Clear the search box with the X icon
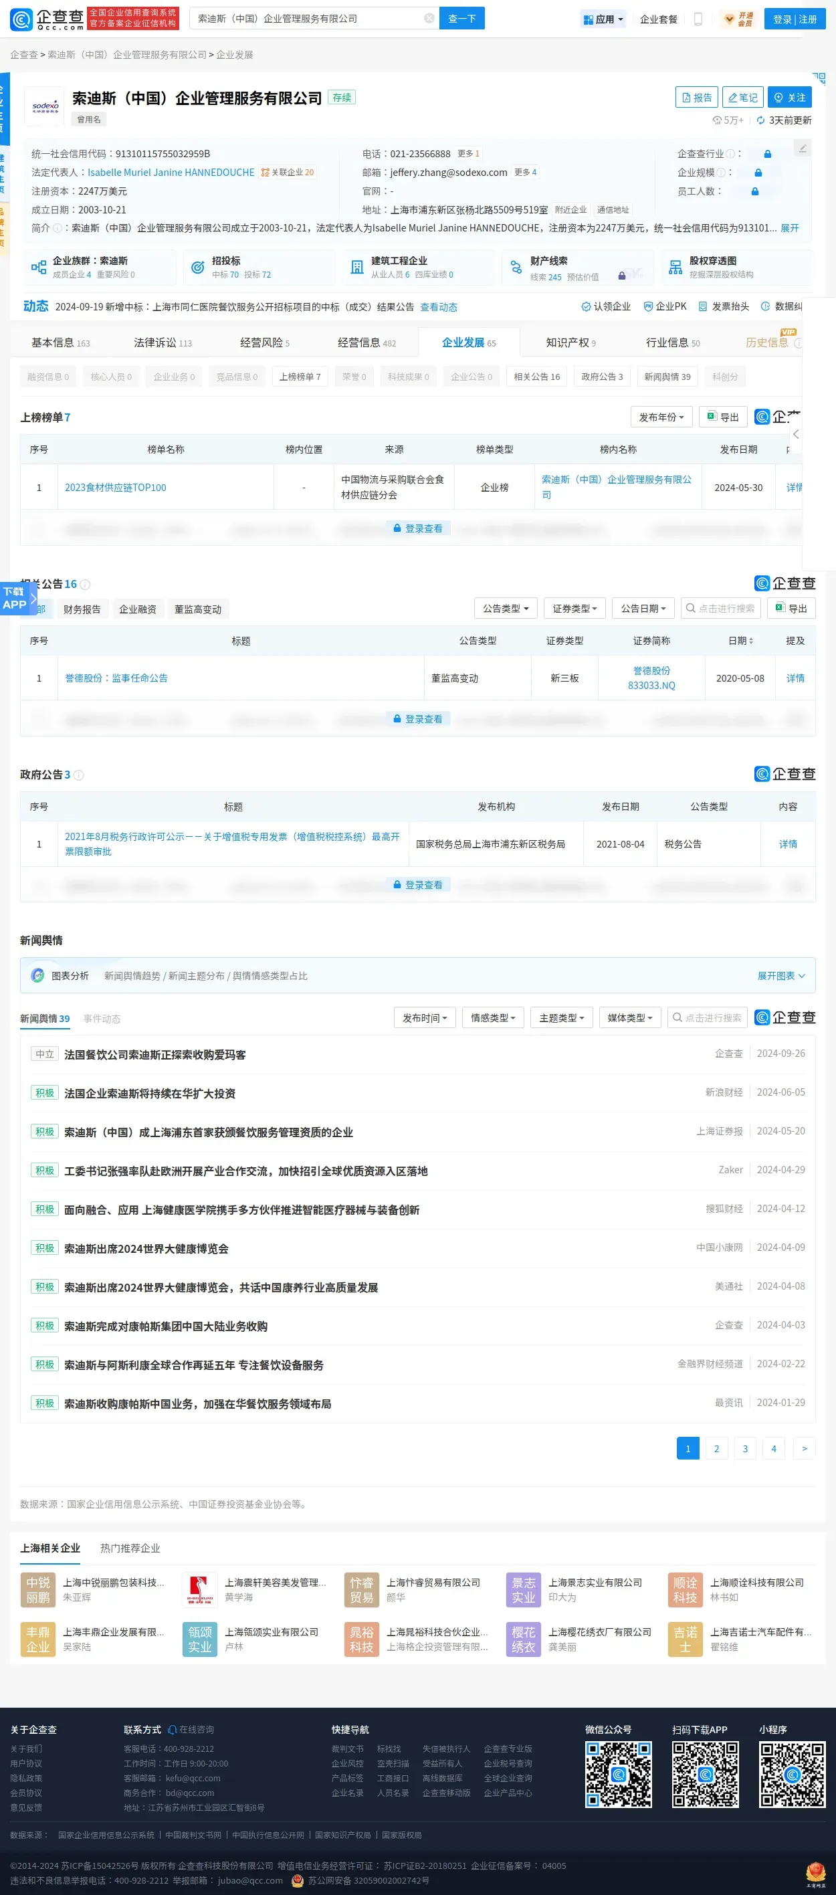The image size is (836, 1895). 429,18
